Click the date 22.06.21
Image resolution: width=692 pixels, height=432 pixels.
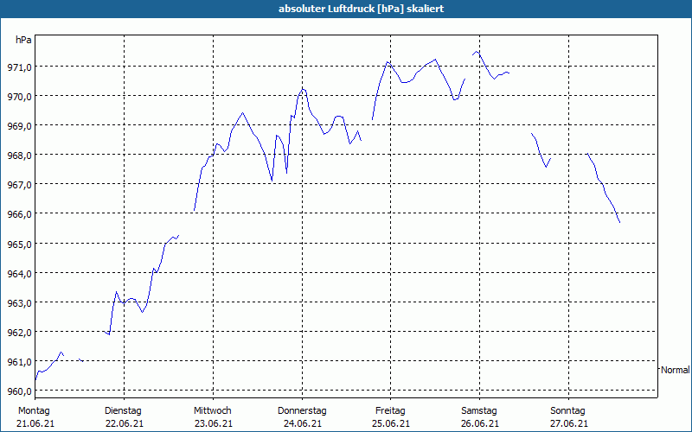pos(125,424)
